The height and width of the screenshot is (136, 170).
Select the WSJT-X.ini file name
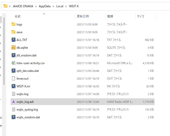(23, 86)
